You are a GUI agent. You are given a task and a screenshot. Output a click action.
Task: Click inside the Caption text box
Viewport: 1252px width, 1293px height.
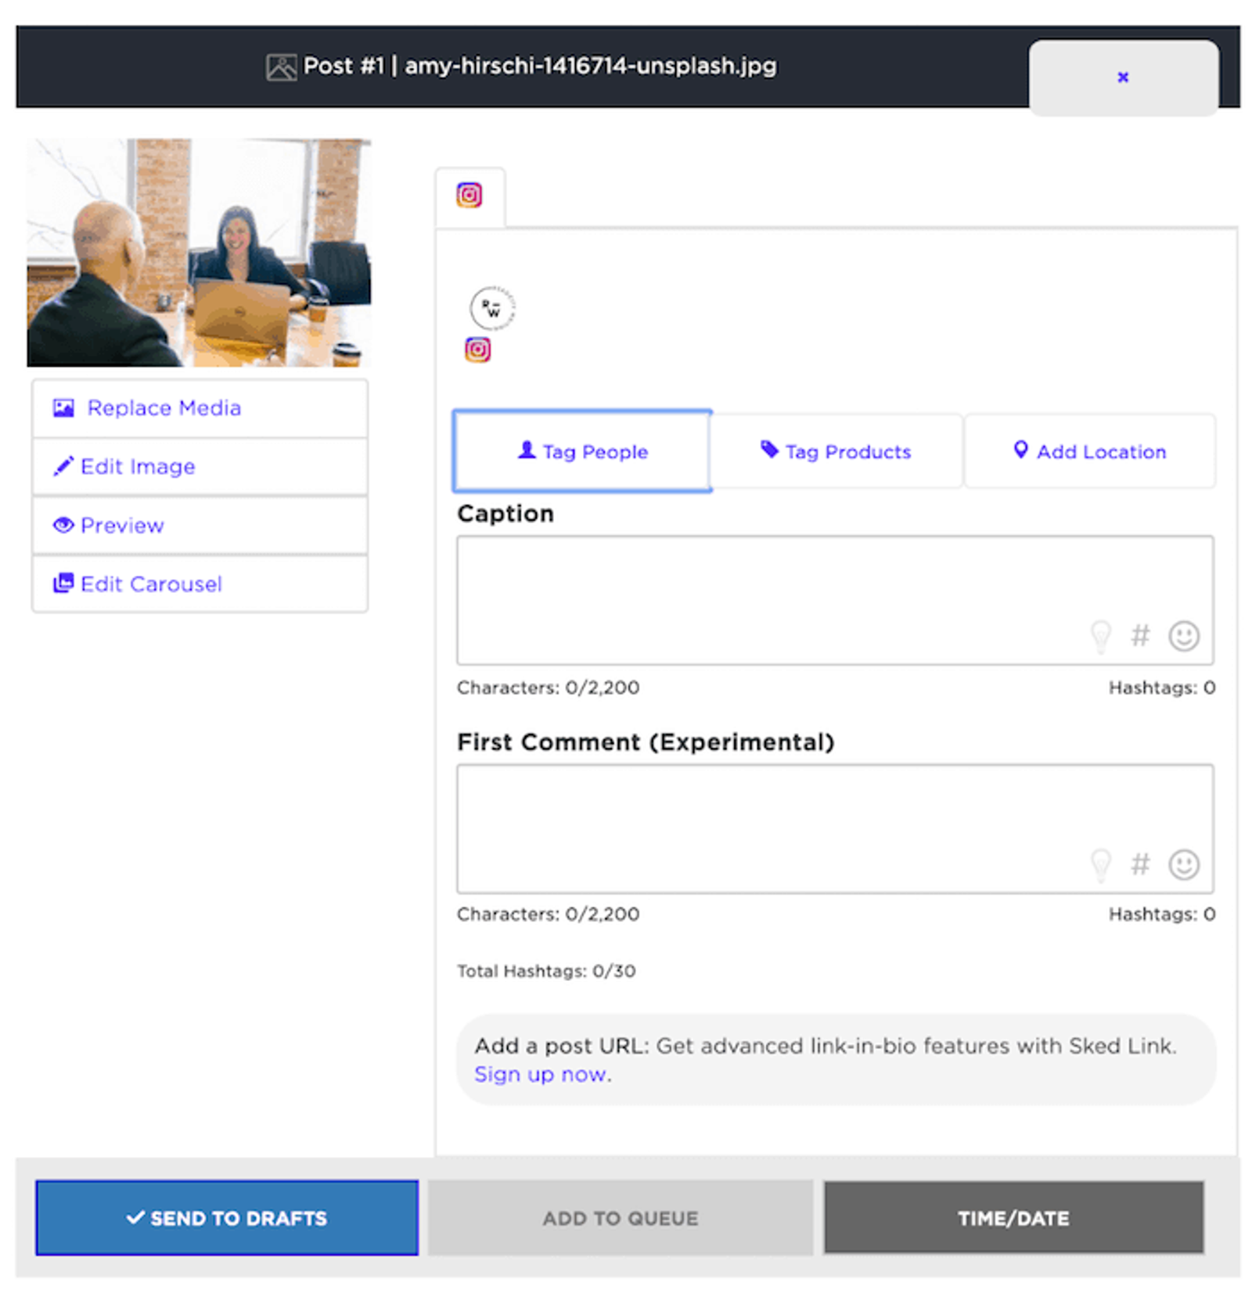point(834,600)
